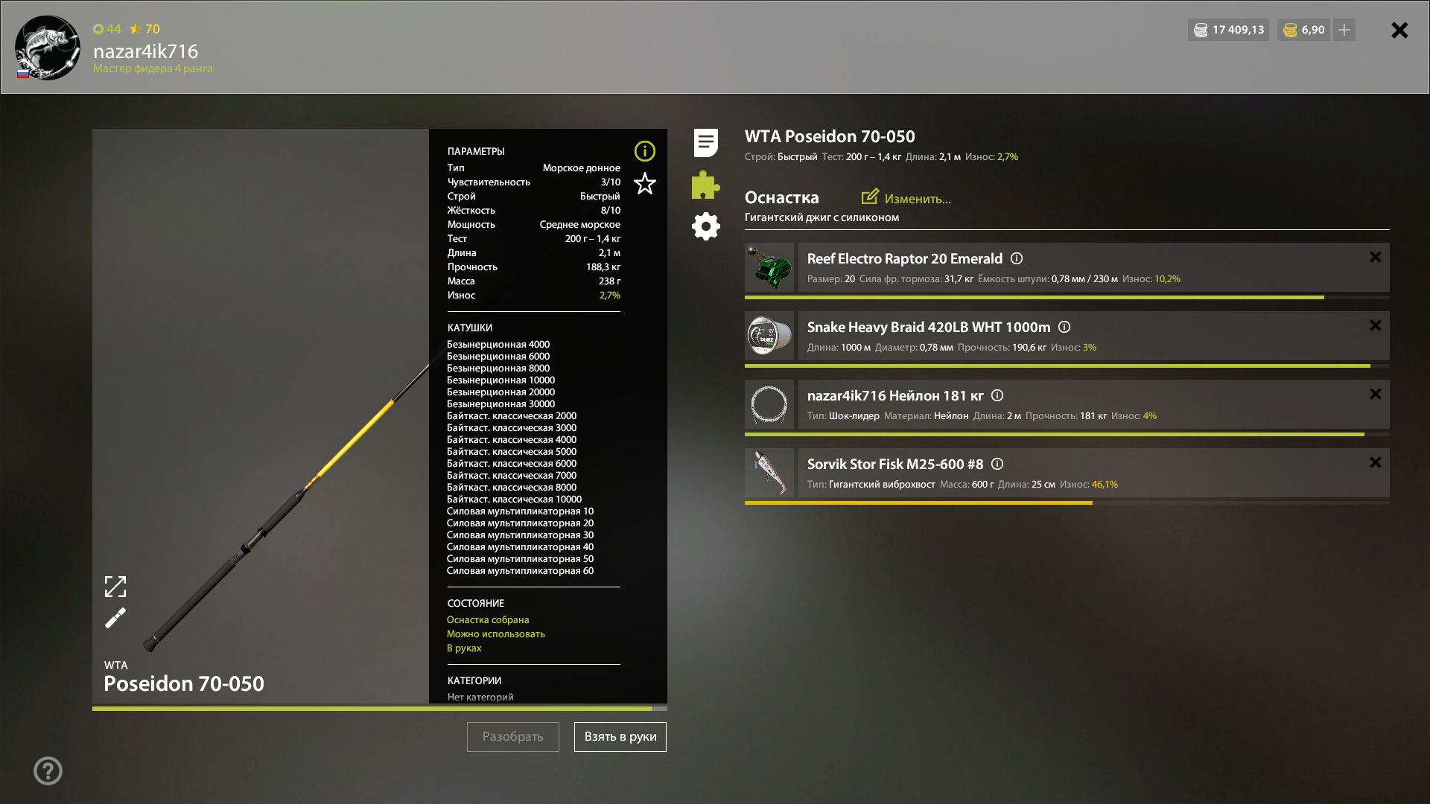Click the Snake Heavy Braid spool thumbnail
Image resolution: width=1430 pixels, height=804 pixels.
click(769, 336)
